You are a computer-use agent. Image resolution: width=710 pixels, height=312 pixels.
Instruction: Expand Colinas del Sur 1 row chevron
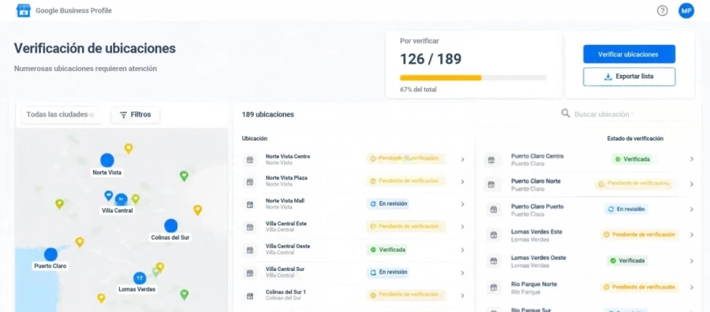click(x=462, y=295)
